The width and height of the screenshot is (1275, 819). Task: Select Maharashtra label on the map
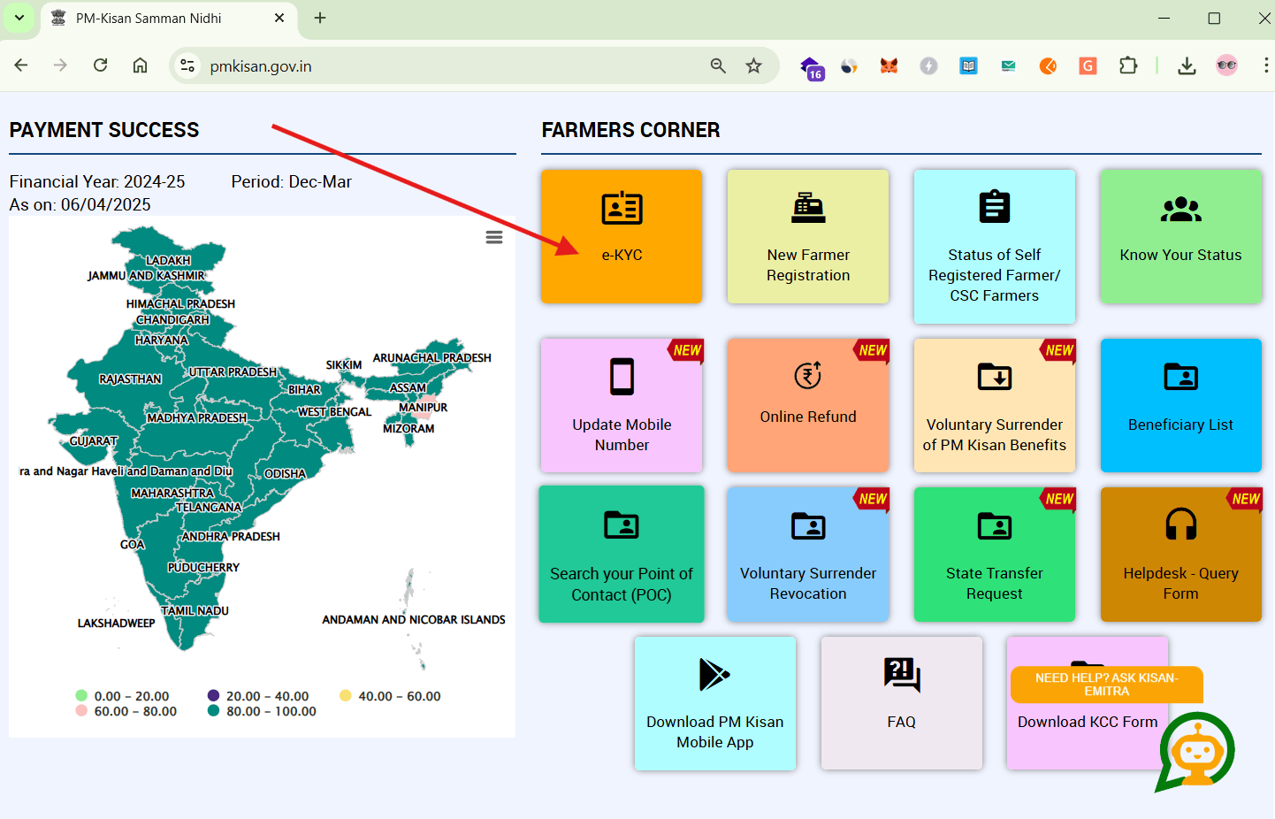point(172,494)
